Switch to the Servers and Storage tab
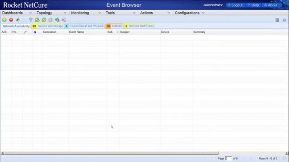The height and width of the screenshot is (162, 289). click(x=48, y=26)
